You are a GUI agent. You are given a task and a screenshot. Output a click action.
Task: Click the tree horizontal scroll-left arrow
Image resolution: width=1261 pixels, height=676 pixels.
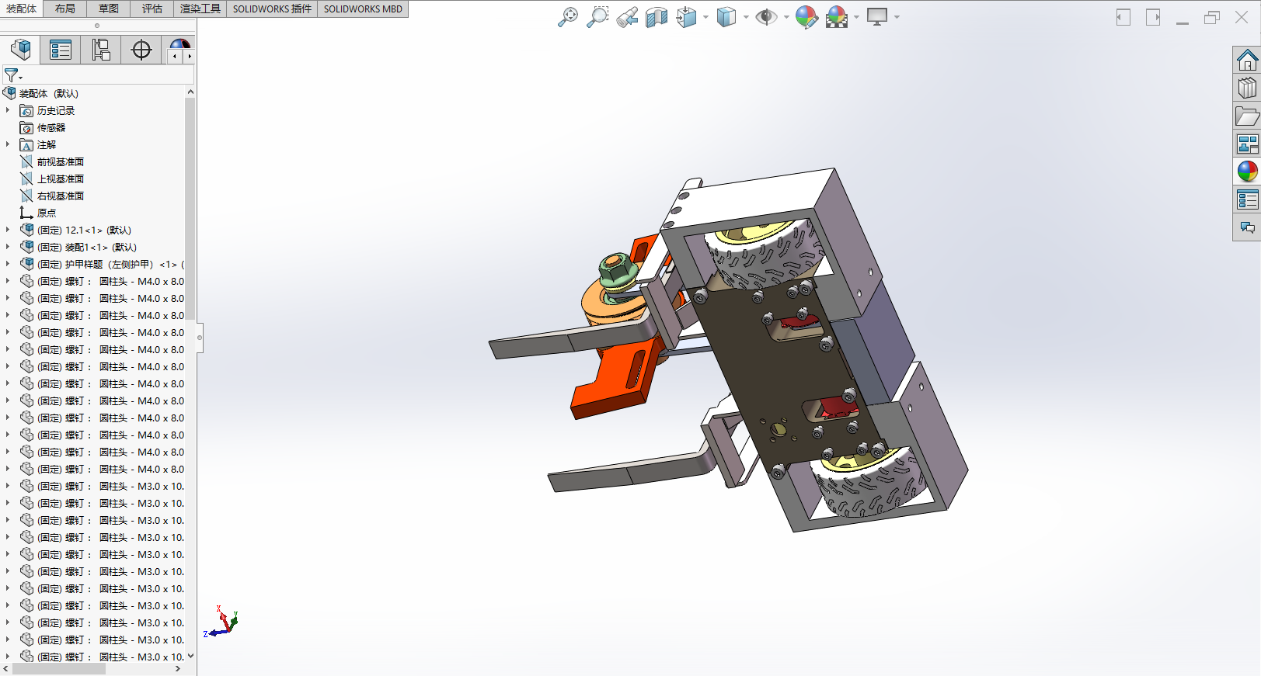pyautogui.click(x=6, y=669)
